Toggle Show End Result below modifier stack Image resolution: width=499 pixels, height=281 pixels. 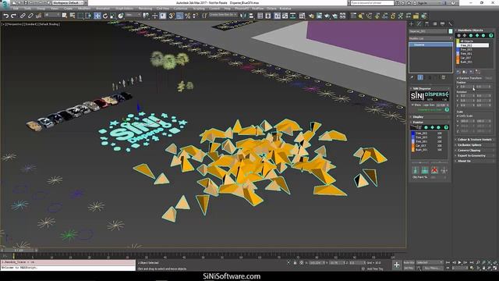point(420,77)
